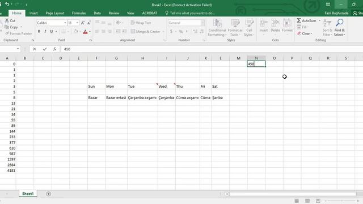Open the Font Color dropdown arrow

90,32
